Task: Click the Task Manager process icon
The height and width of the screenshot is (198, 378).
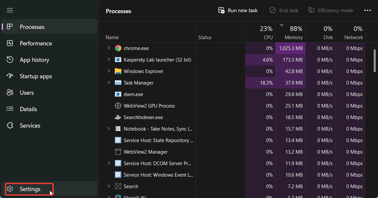Action: click(118, 83)
